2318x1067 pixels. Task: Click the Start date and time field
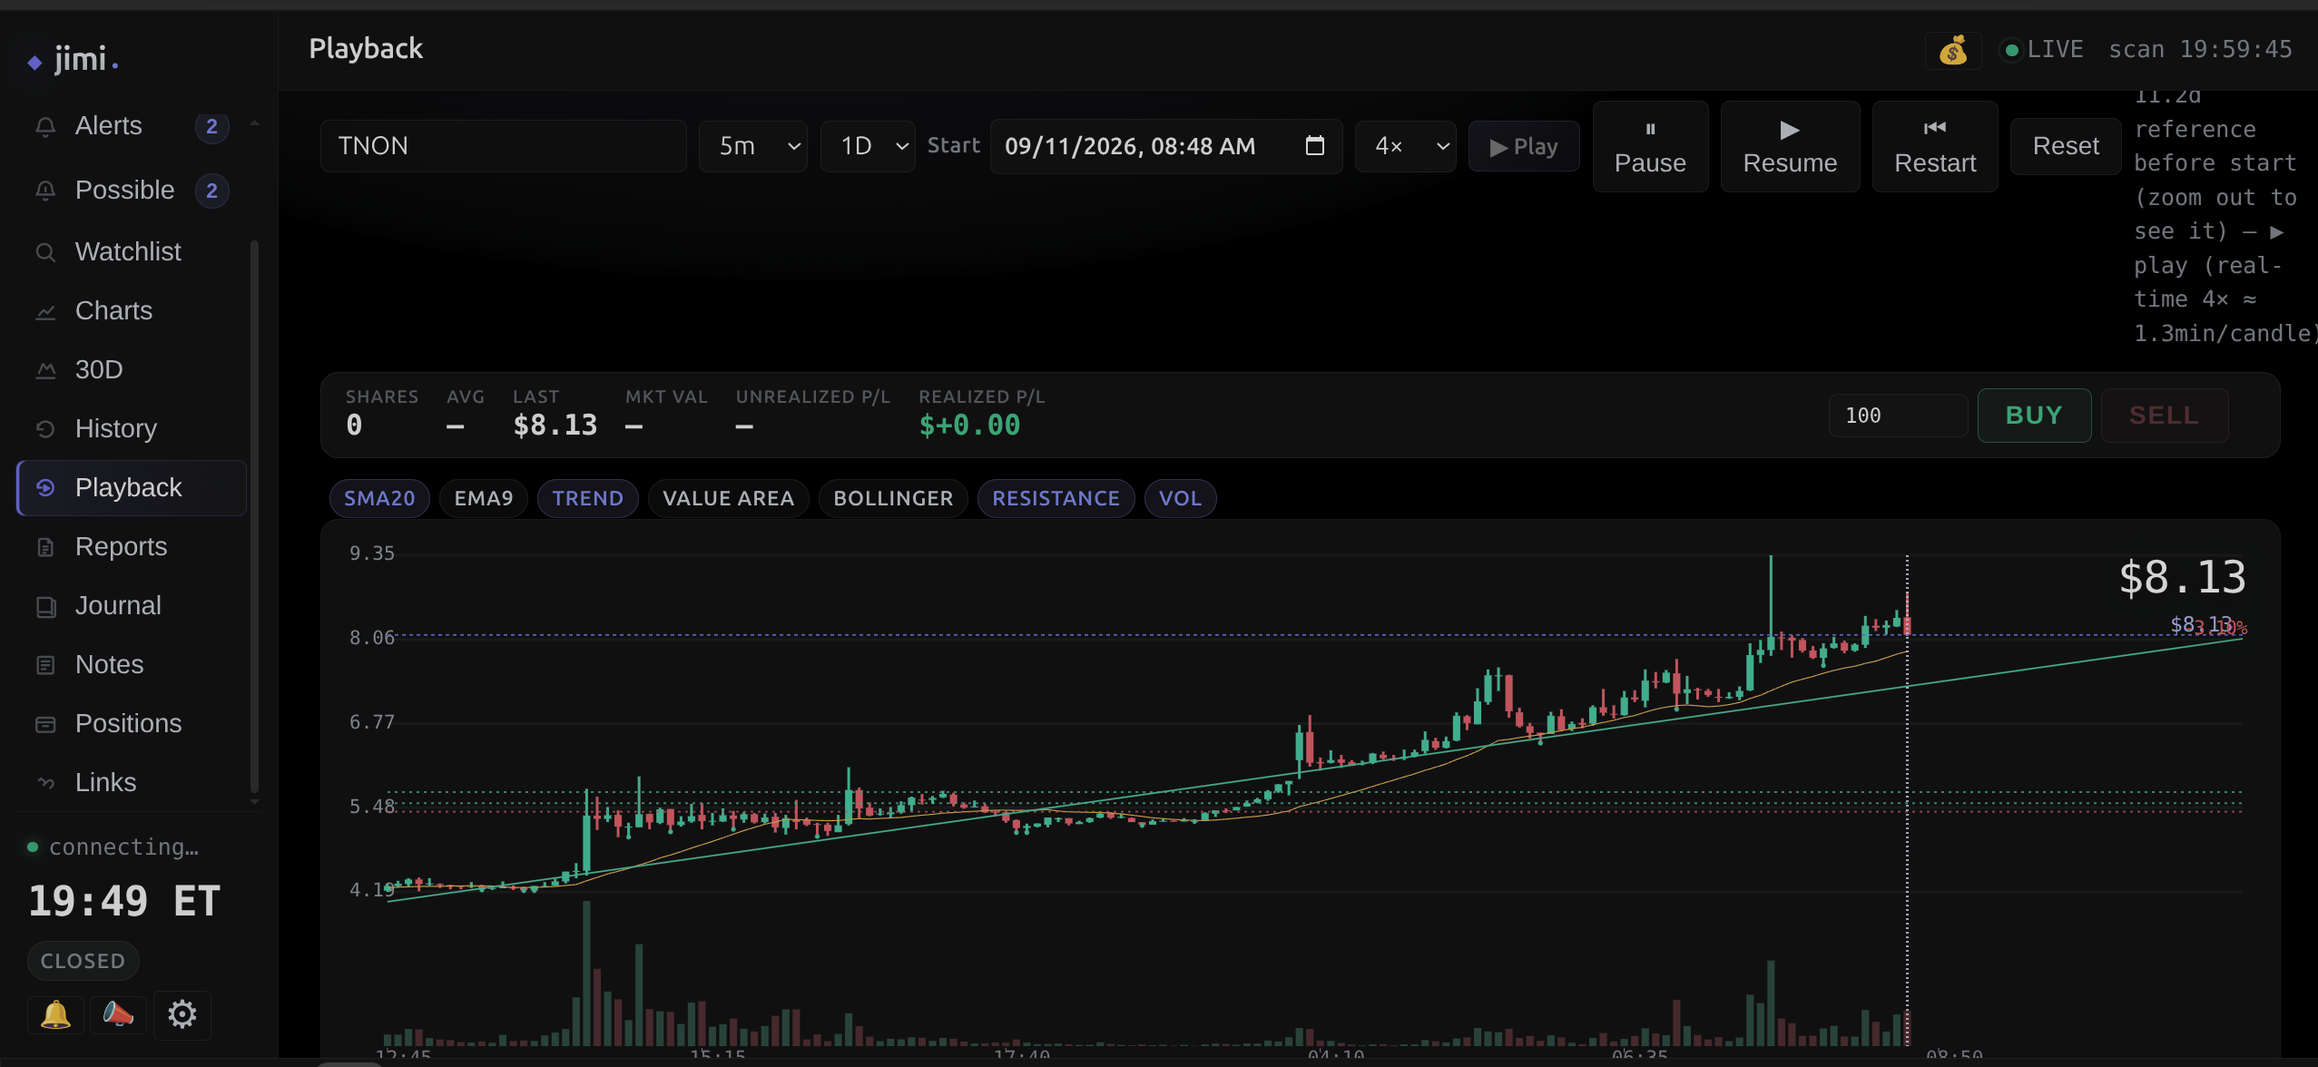tap(1165, 146)
